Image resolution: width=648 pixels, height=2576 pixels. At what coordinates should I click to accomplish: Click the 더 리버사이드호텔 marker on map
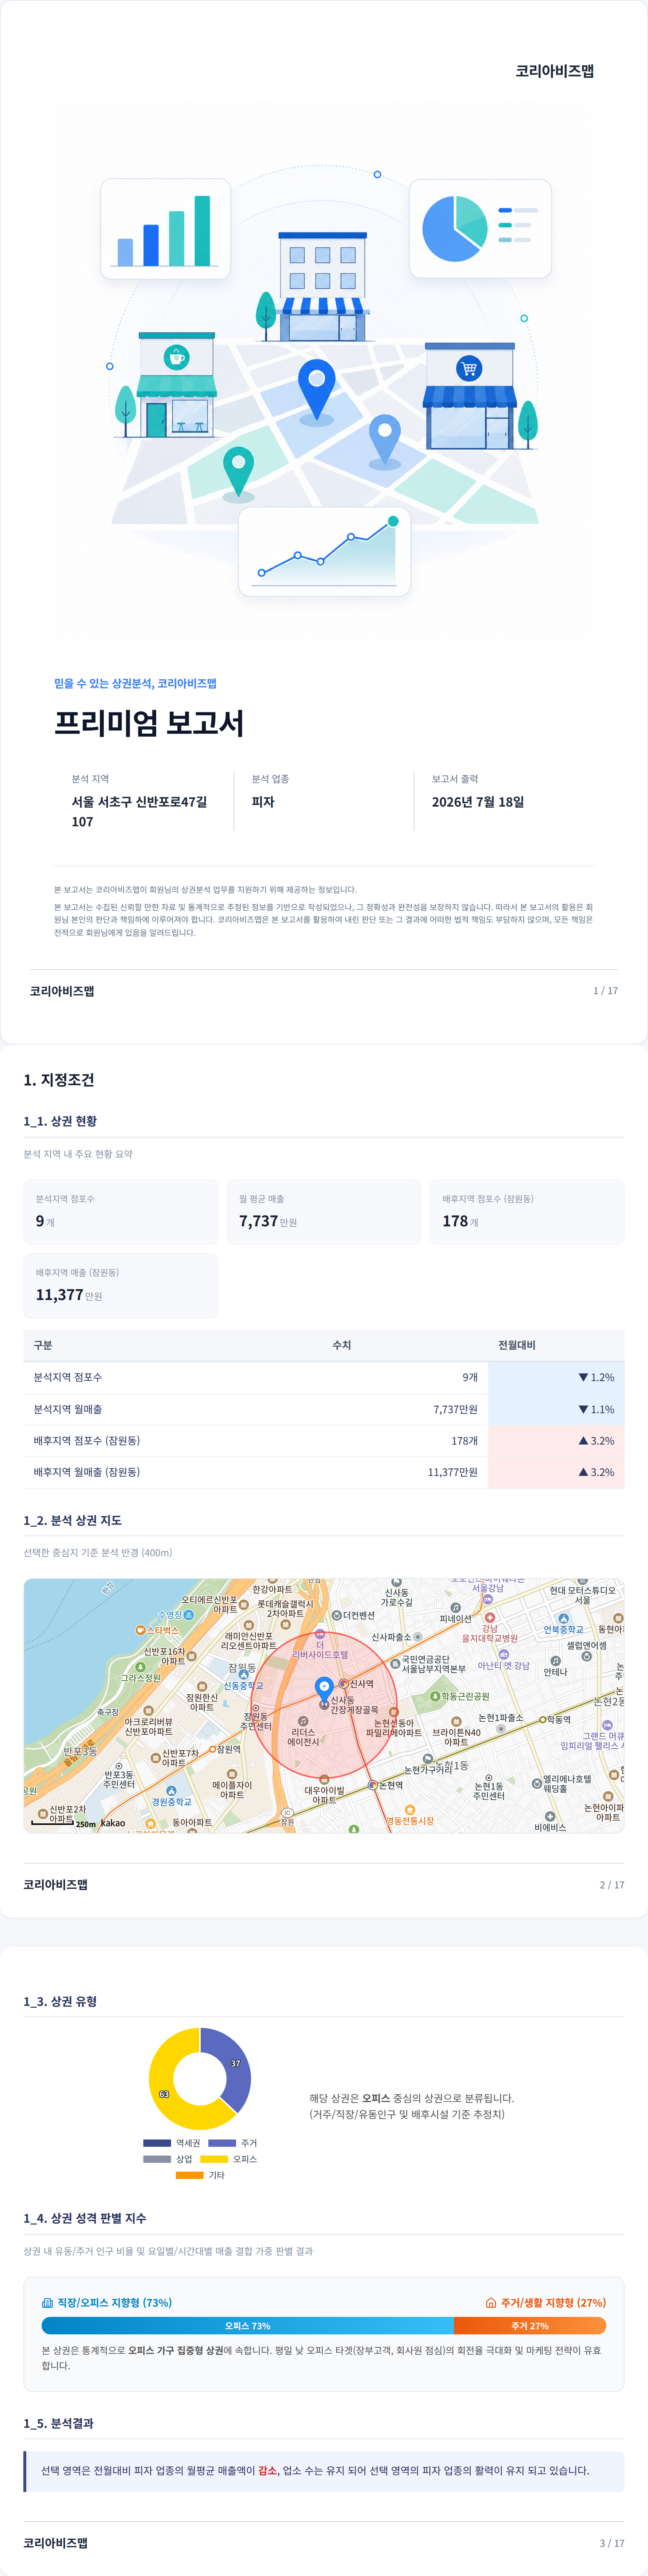tap(320, 1634)
